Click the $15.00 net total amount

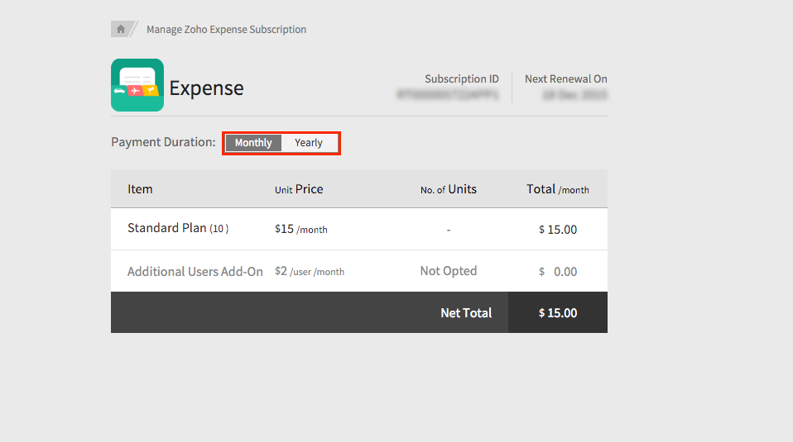[x=558, y=313]
